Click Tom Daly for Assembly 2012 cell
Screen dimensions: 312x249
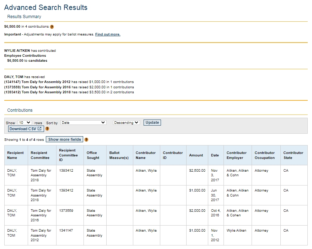coord(41,235)
